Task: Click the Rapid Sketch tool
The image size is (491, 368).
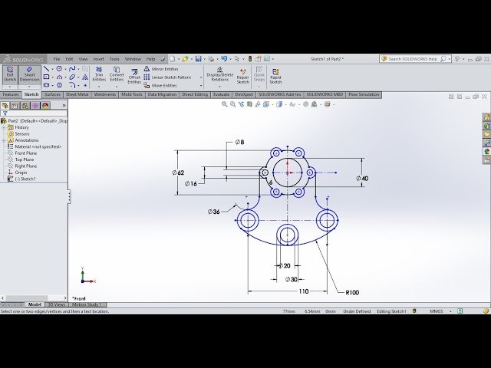Action: point(275,77)
